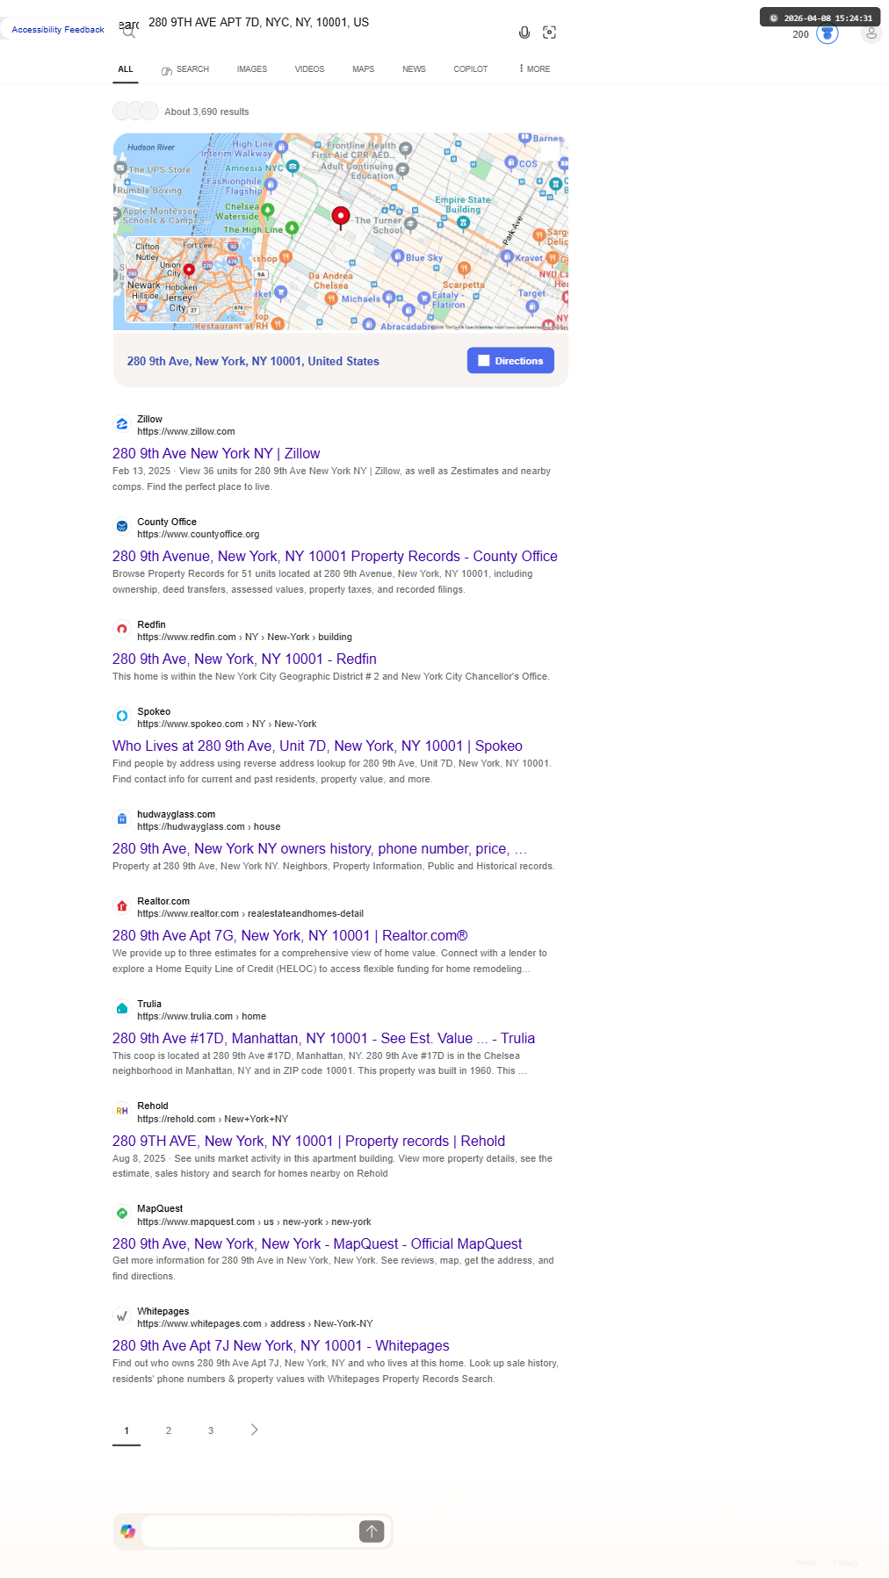Select current page 1 in pagination
This screenshot has height=1578, width=889.
click(126, 1430)
